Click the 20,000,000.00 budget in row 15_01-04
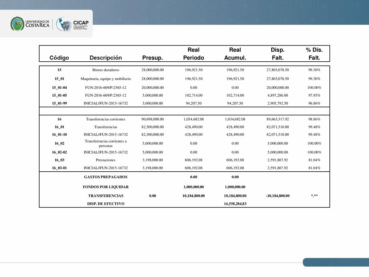369x277 pixels. [x=152, y=88]
